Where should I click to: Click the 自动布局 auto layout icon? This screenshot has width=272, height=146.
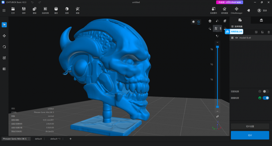pyautogui.click(x=45, y=10)
